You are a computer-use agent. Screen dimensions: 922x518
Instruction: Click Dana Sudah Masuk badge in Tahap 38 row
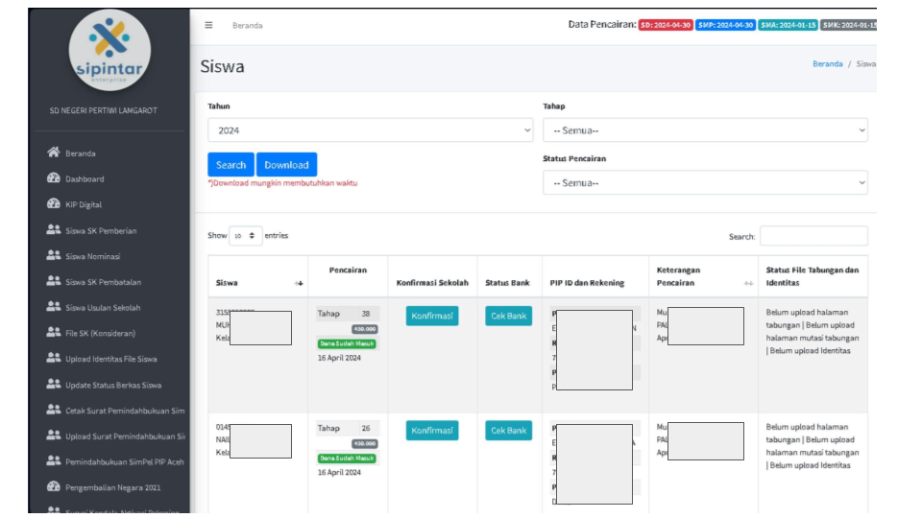coord(347,343)
